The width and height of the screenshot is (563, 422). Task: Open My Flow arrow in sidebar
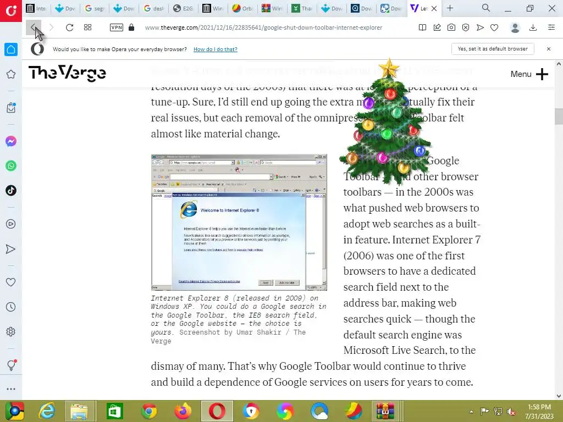[x=11, y=249]
